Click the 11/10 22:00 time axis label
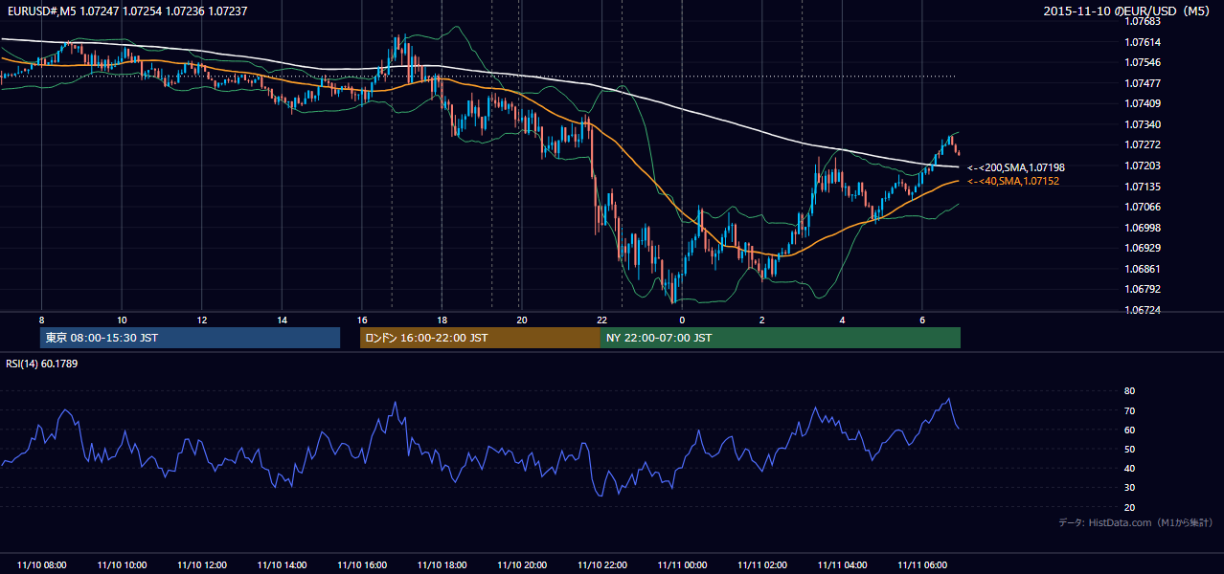Image resolution: width=1224 pixels, height=574 pixels. click(601, 565)
